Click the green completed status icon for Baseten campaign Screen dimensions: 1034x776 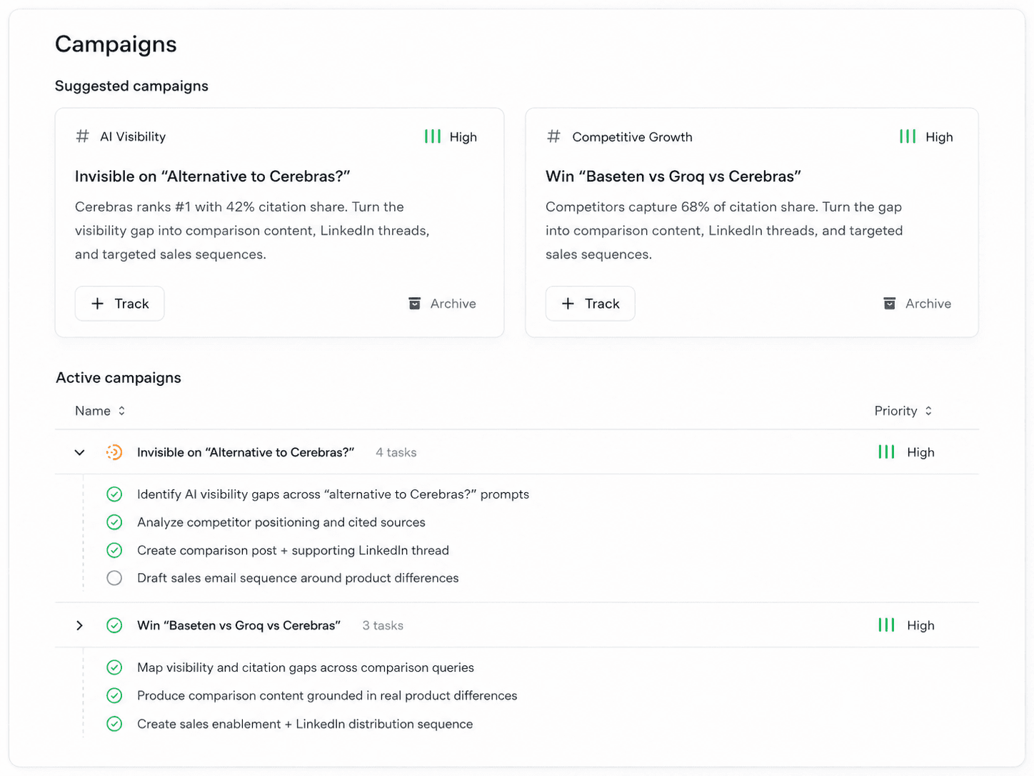114,625
